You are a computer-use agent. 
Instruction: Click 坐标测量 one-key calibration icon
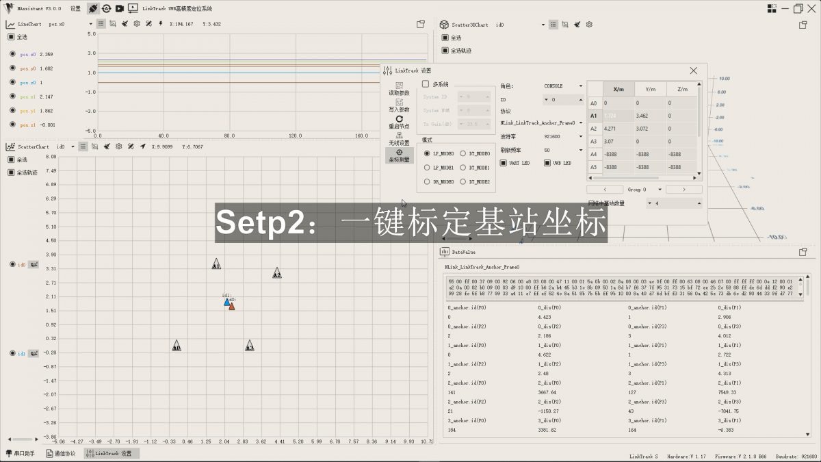pos(399,155)
